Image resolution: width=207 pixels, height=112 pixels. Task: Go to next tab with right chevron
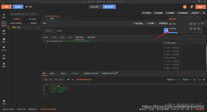pos(61,18)
